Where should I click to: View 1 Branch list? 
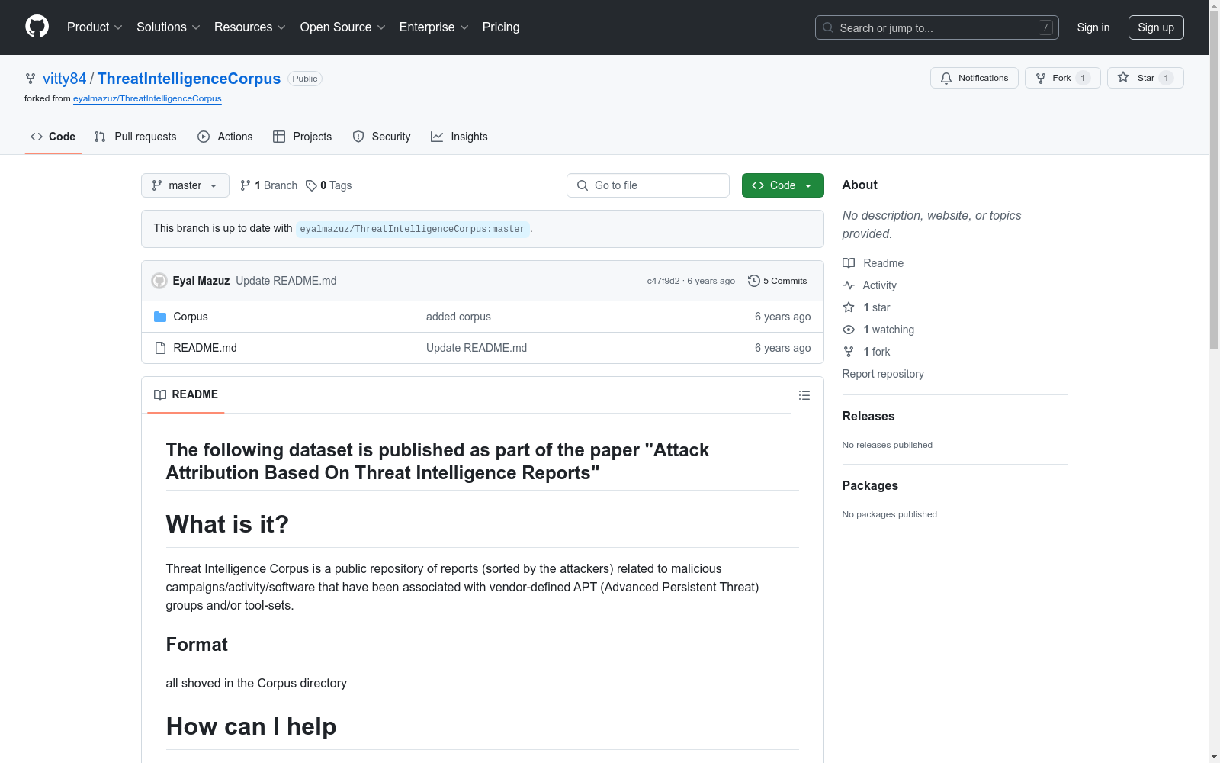pos(268,185)
